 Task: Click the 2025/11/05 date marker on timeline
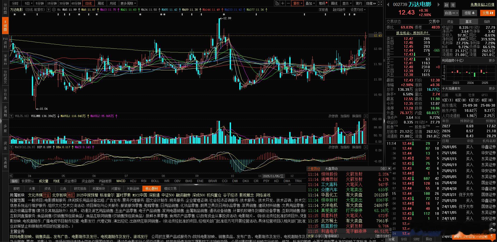(x=273, y=176)
